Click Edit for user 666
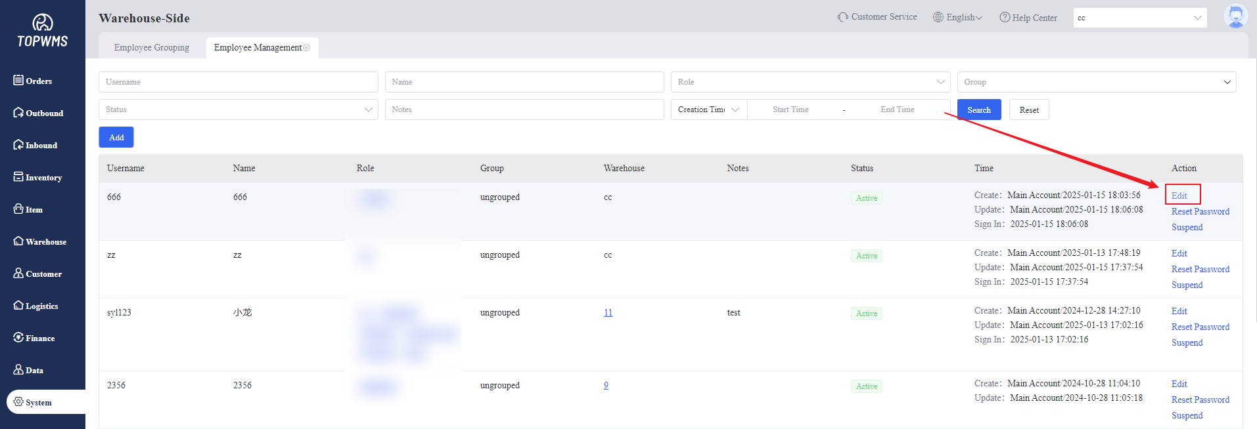 (1179, 195)
